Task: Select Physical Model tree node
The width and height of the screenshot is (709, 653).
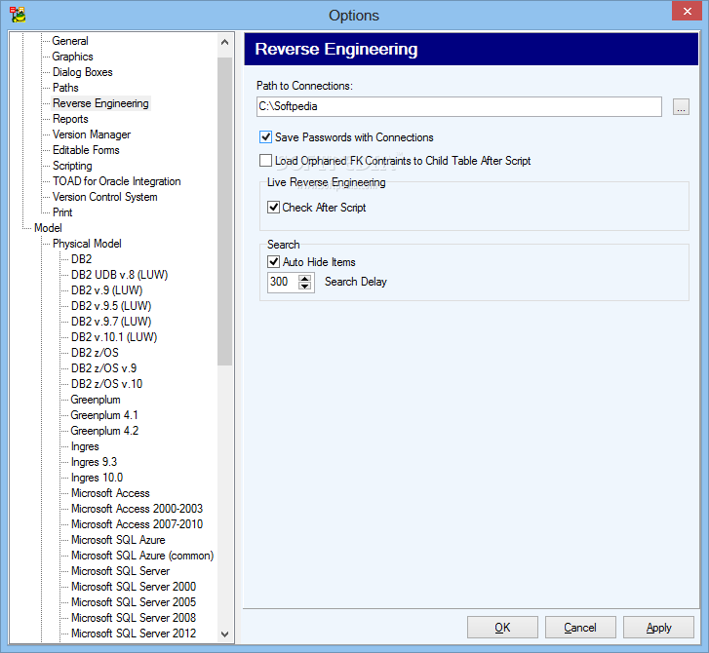Action: (87, 244)
